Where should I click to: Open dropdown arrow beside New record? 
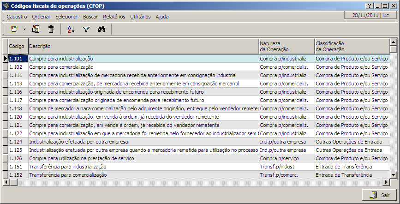click(24, 29)
